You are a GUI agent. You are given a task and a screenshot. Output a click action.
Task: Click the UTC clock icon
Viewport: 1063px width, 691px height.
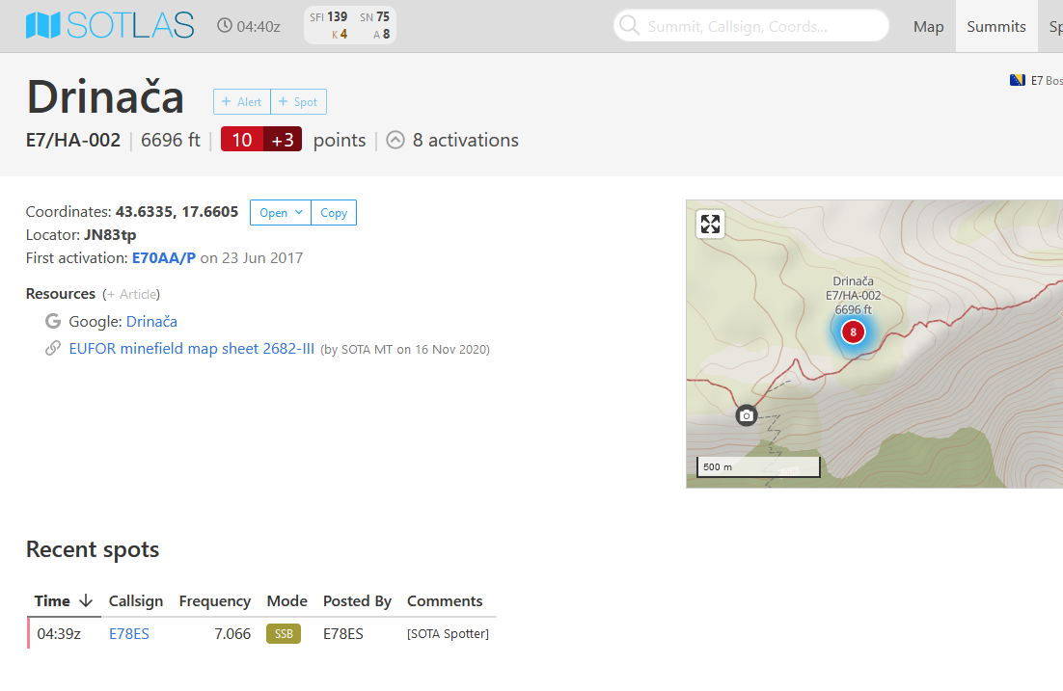pos(225,26)
